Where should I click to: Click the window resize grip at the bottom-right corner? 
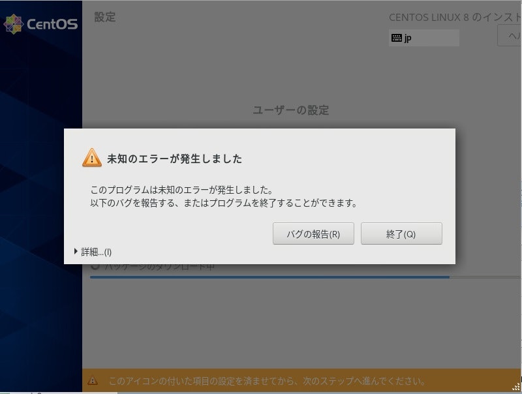tap(516, 386)
